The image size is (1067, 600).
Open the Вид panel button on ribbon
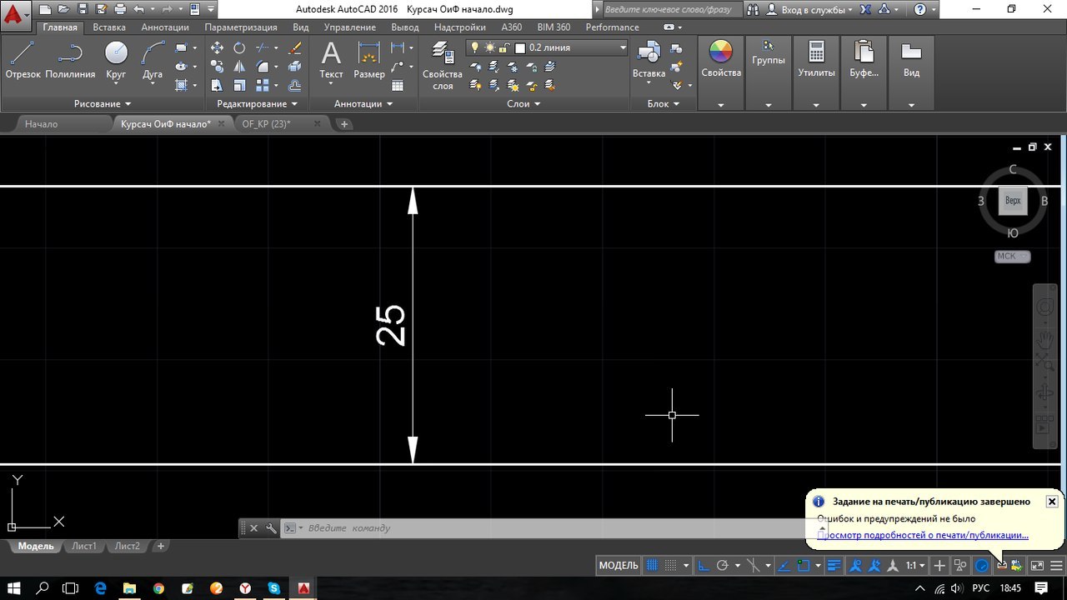point(911,72)
